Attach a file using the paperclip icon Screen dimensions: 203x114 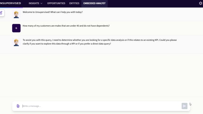18,106
